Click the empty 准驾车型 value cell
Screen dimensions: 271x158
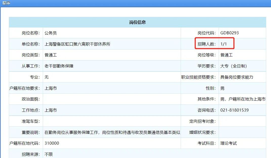click(111, 121)
